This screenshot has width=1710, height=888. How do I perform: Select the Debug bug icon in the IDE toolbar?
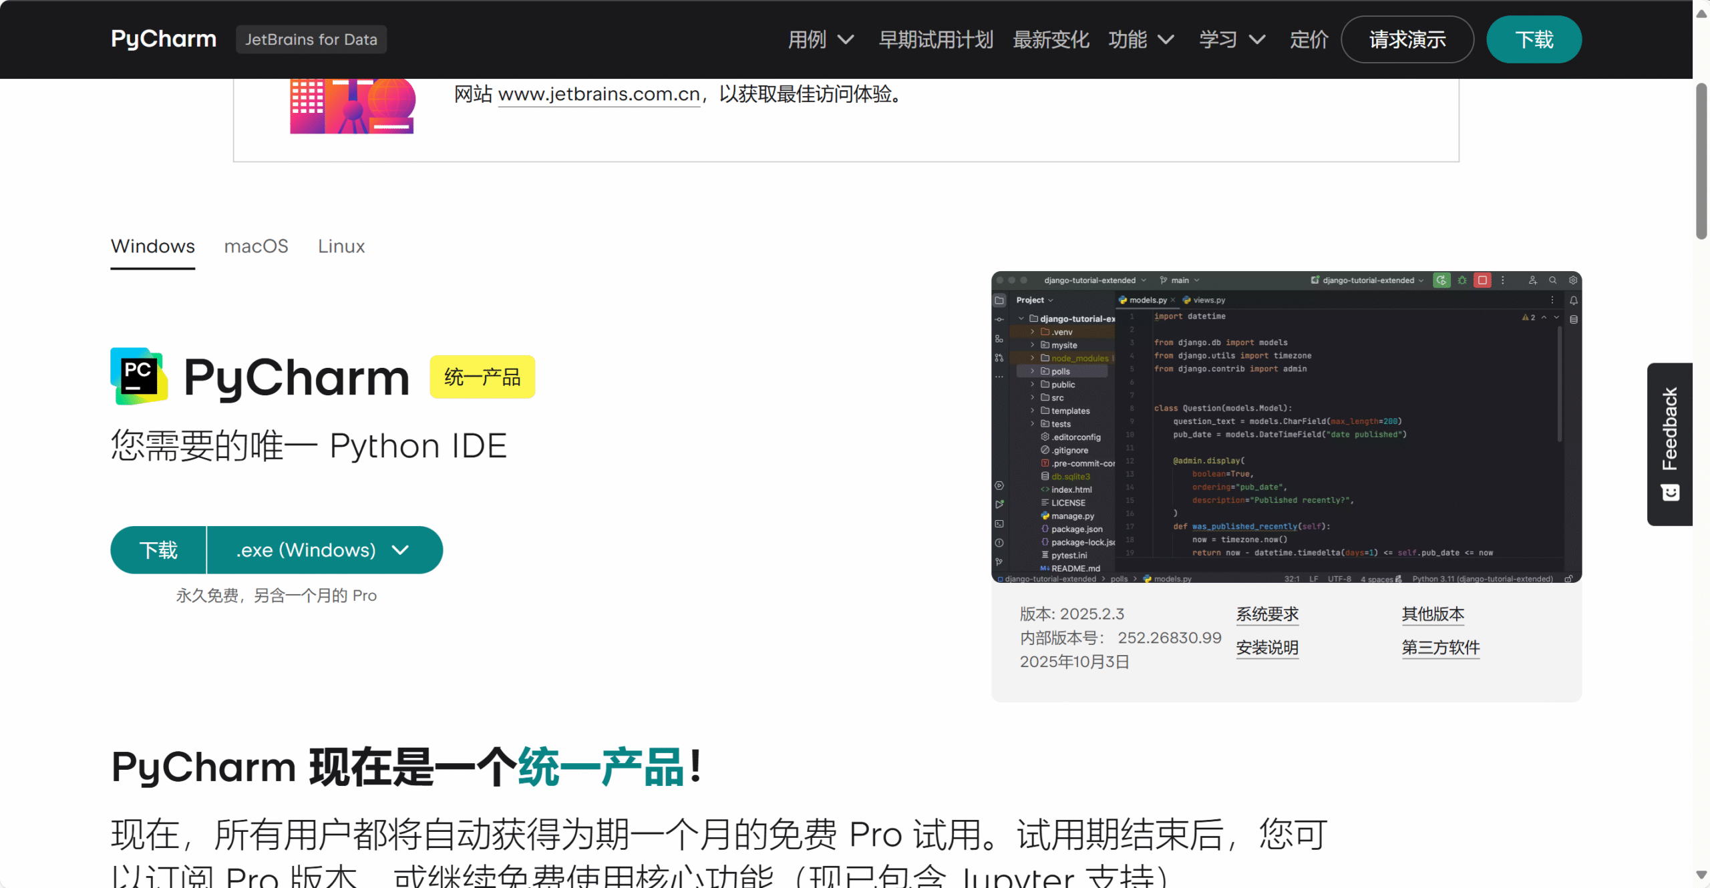click(x=1462, y=280)
